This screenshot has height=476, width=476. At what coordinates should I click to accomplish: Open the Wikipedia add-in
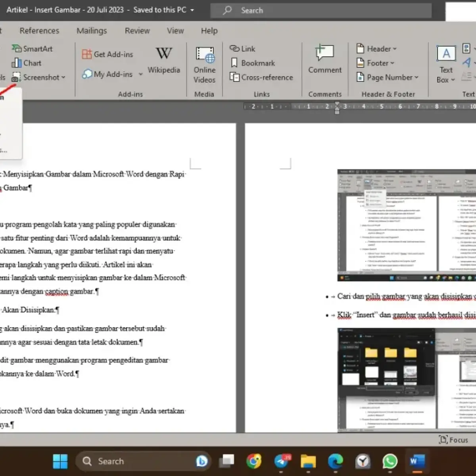164,59
